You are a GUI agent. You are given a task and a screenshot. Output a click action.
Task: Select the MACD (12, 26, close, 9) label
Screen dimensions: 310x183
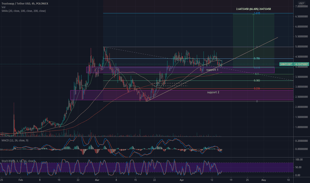point(15,140)
